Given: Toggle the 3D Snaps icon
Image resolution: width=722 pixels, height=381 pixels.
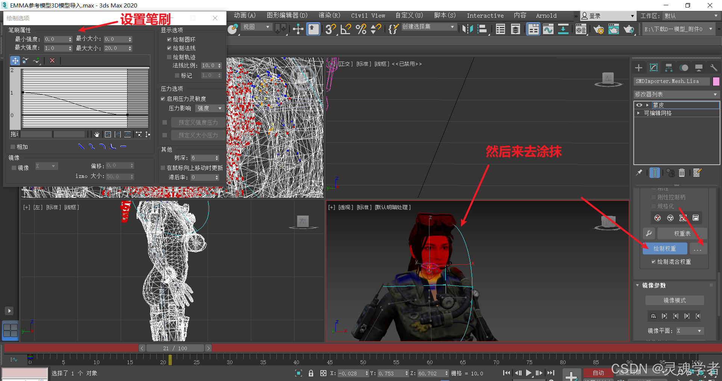Looking at the screenshot, I should pos(331,29).
